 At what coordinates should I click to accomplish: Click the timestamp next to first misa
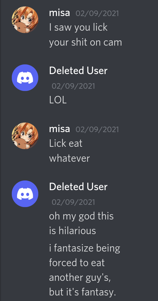pos(97,14)
